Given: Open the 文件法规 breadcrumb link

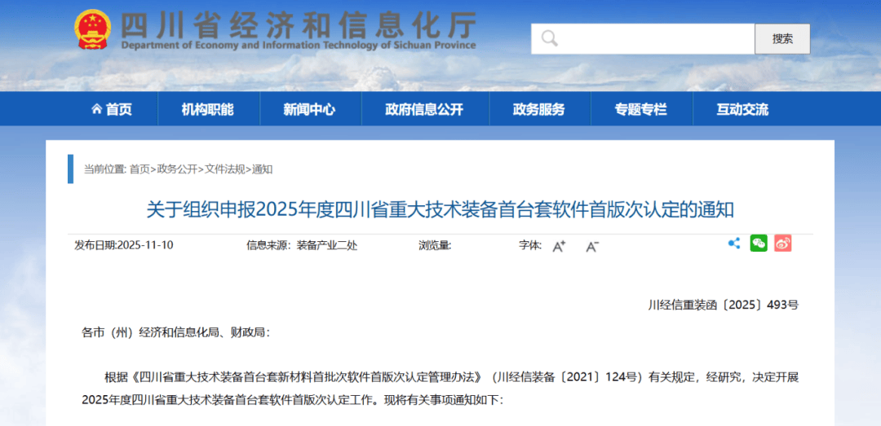Looking at the screenshot, I should (x=224, y=169).
